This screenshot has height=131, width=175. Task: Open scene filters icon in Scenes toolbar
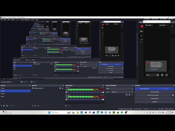point(7,106)
